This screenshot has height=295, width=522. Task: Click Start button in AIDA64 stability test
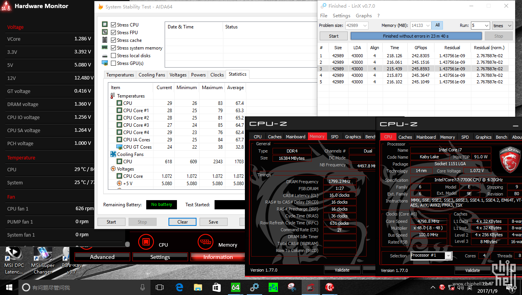[x=111, y=222]
